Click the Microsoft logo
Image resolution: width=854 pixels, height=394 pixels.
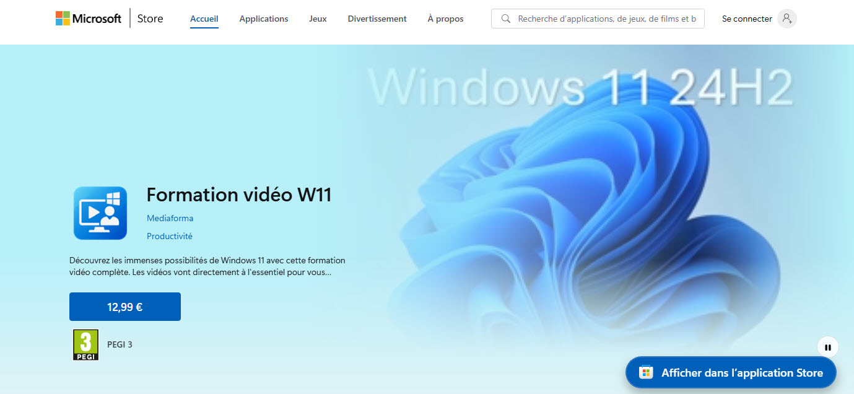click(x=89, y=19)
